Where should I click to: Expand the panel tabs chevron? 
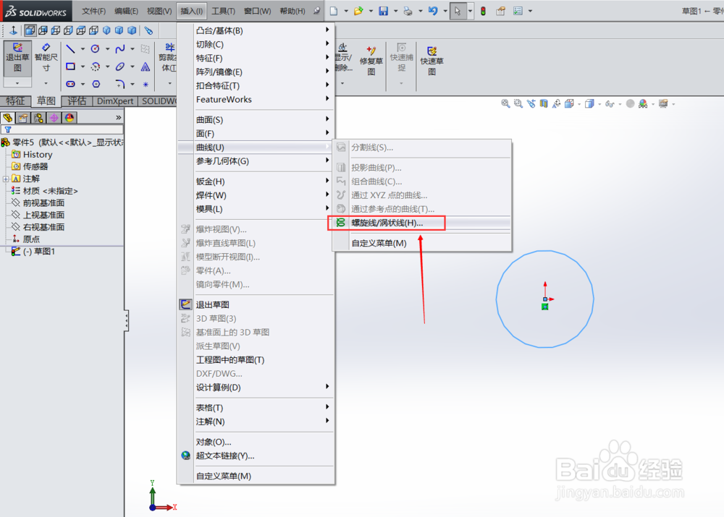tap(118, 118)
